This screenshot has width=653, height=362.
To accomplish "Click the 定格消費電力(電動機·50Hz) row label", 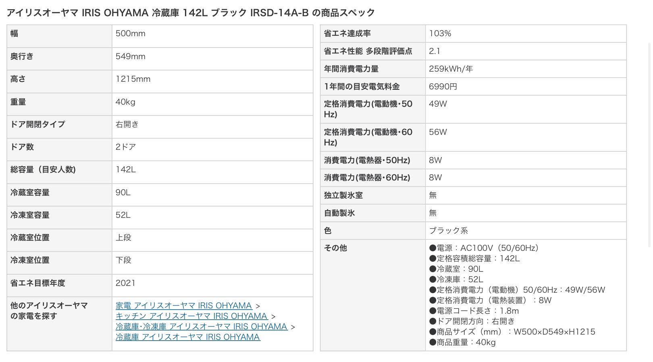I will [x=368, y=109].
